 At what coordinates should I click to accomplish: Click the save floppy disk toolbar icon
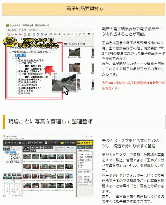(x=16, y=34)
